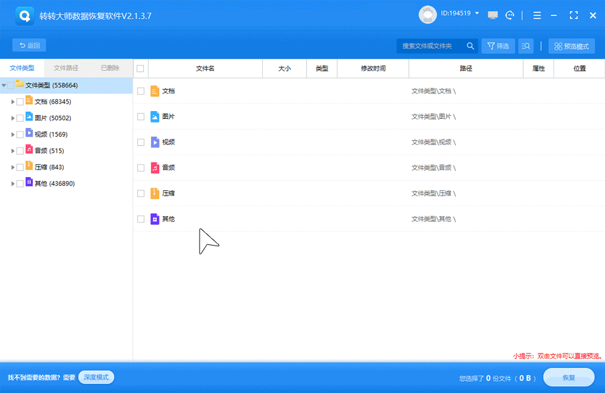Check the 视频 row checkbox in the file list
This screenshot has width=605, height=393.
pyautogui.click(x=141, y=142)
